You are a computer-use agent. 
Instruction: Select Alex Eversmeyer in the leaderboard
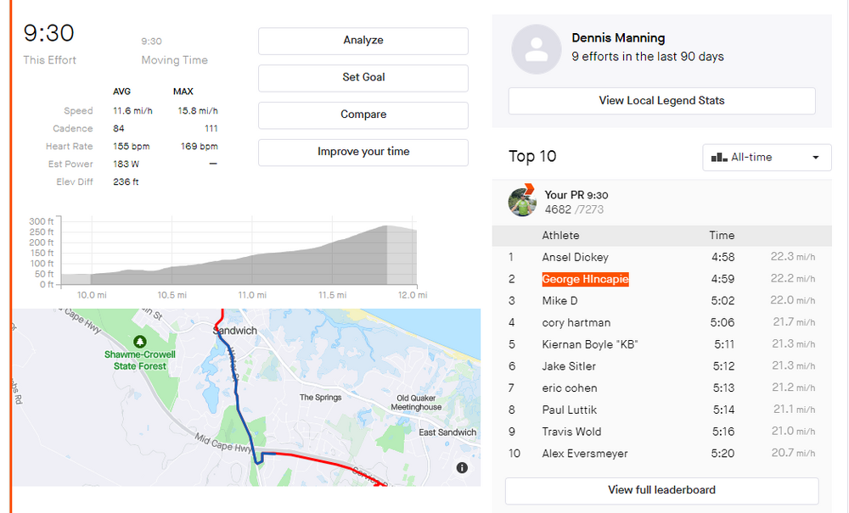585,454
